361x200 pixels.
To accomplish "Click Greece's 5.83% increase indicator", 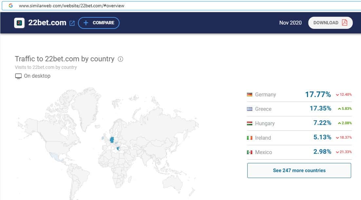I will pos(345,109).
